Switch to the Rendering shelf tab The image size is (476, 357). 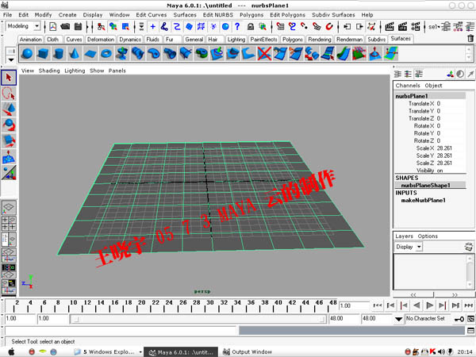(320, 40)
